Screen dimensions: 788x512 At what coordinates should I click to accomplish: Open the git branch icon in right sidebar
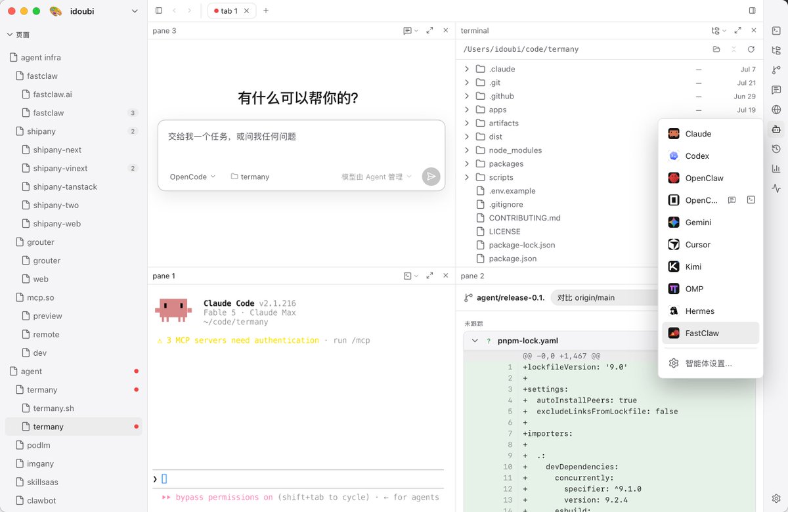click(x=776, y=70)
